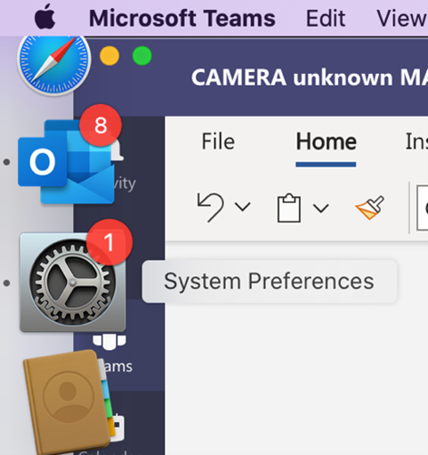Click the Paste clipboard icon
This screenshot has height=455, width=428.
(x=288, y=207)
